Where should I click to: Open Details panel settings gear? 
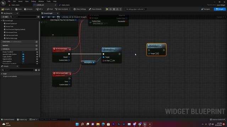[x=39, y=70]
